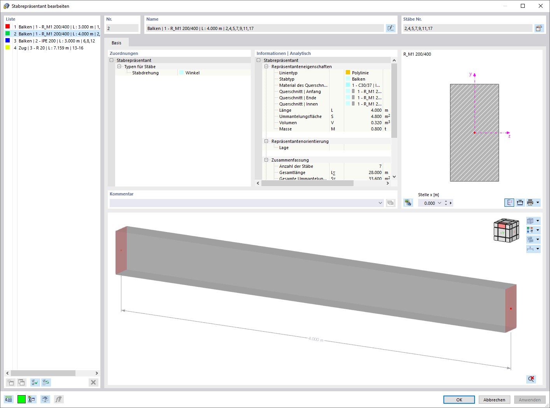Click the comment library icon
This screenshot has height=408, width=550.
pyautogui.click(x=391, y=203)
